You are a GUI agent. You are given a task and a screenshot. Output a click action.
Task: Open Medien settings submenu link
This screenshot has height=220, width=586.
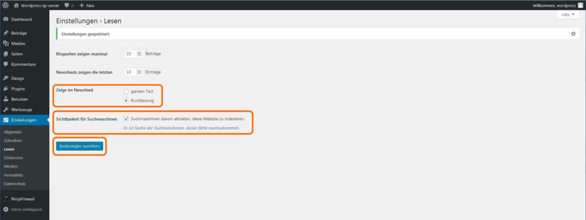(11, 166)
